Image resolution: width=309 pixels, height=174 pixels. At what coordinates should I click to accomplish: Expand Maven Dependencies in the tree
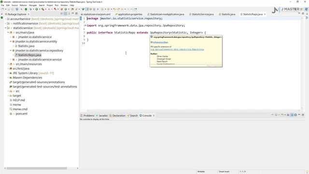[x=8, y=78]
